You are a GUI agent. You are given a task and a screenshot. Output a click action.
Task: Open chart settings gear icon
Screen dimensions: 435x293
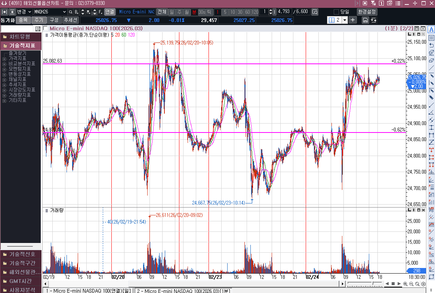click(423, 284)
